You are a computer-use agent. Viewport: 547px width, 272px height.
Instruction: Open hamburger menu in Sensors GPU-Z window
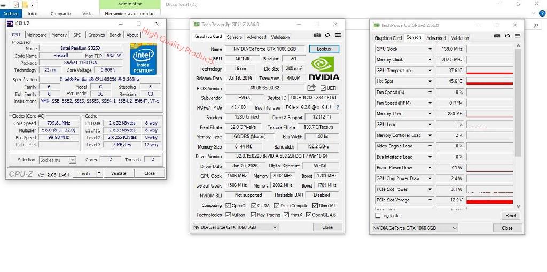[518, 36]
